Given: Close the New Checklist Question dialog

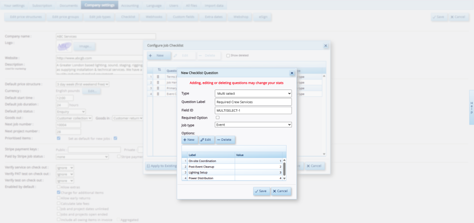Looking at the screenshot, I should [x=292, y=73].
